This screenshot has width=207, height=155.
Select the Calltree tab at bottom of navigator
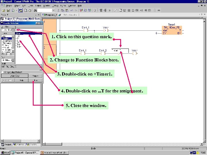click(19, 145)
